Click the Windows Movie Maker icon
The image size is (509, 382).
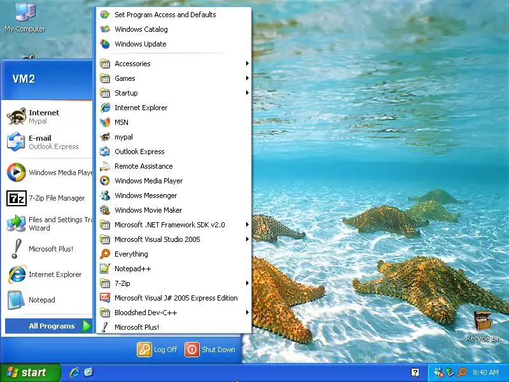pos(105,210)
